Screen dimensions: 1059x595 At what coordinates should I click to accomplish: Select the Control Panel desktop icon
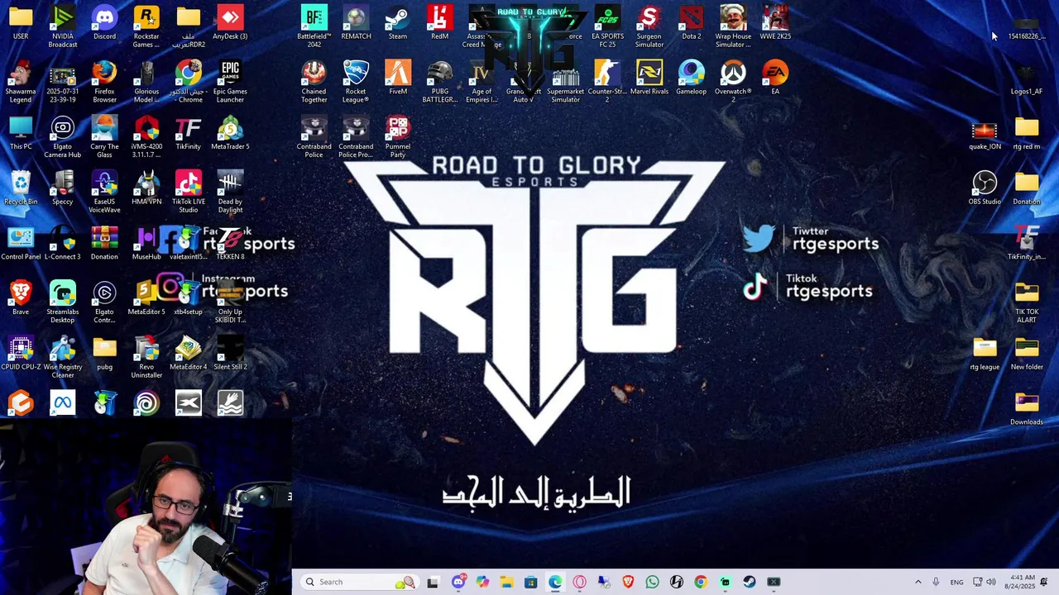(x=21, y=243)
